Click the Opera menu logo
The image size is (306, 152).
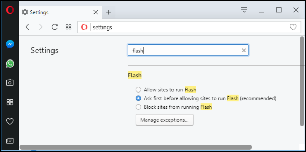tap(10, 10)
